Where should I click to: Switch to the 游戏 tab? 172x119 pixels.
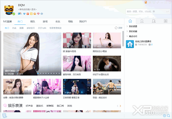pos(45,21)
